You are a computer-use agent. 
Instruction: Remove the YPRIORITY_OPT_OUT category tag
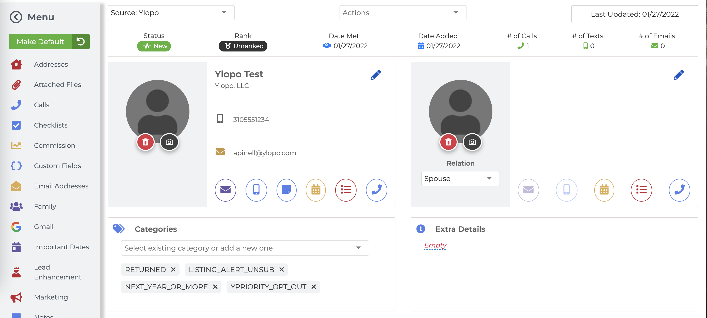(313, 287)
